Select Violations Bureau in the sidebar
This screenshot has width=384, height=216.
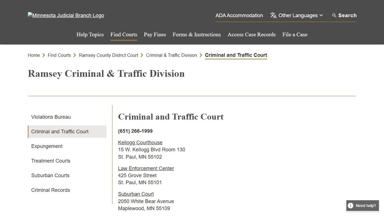(x=51, y=117)
